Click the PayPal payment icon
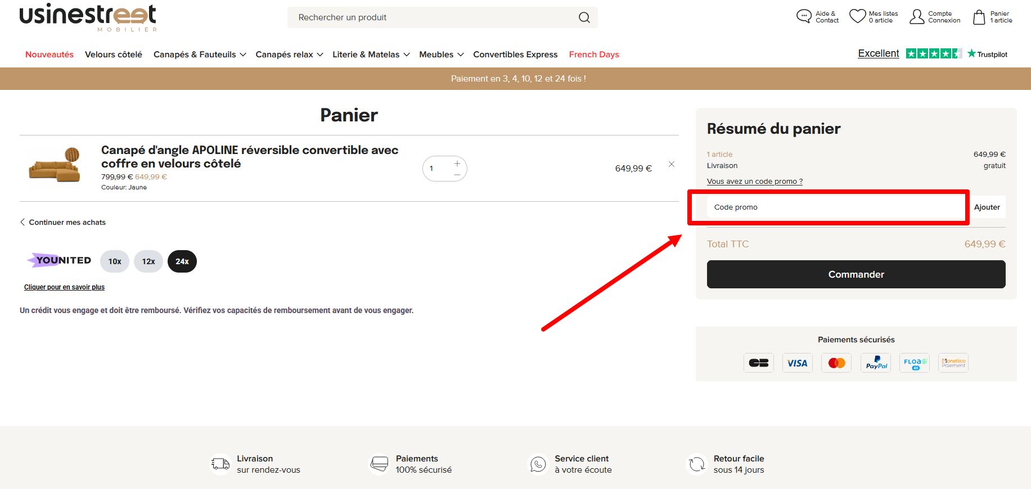This screenshot has width=1031, height=489. [x=876, y=363]
